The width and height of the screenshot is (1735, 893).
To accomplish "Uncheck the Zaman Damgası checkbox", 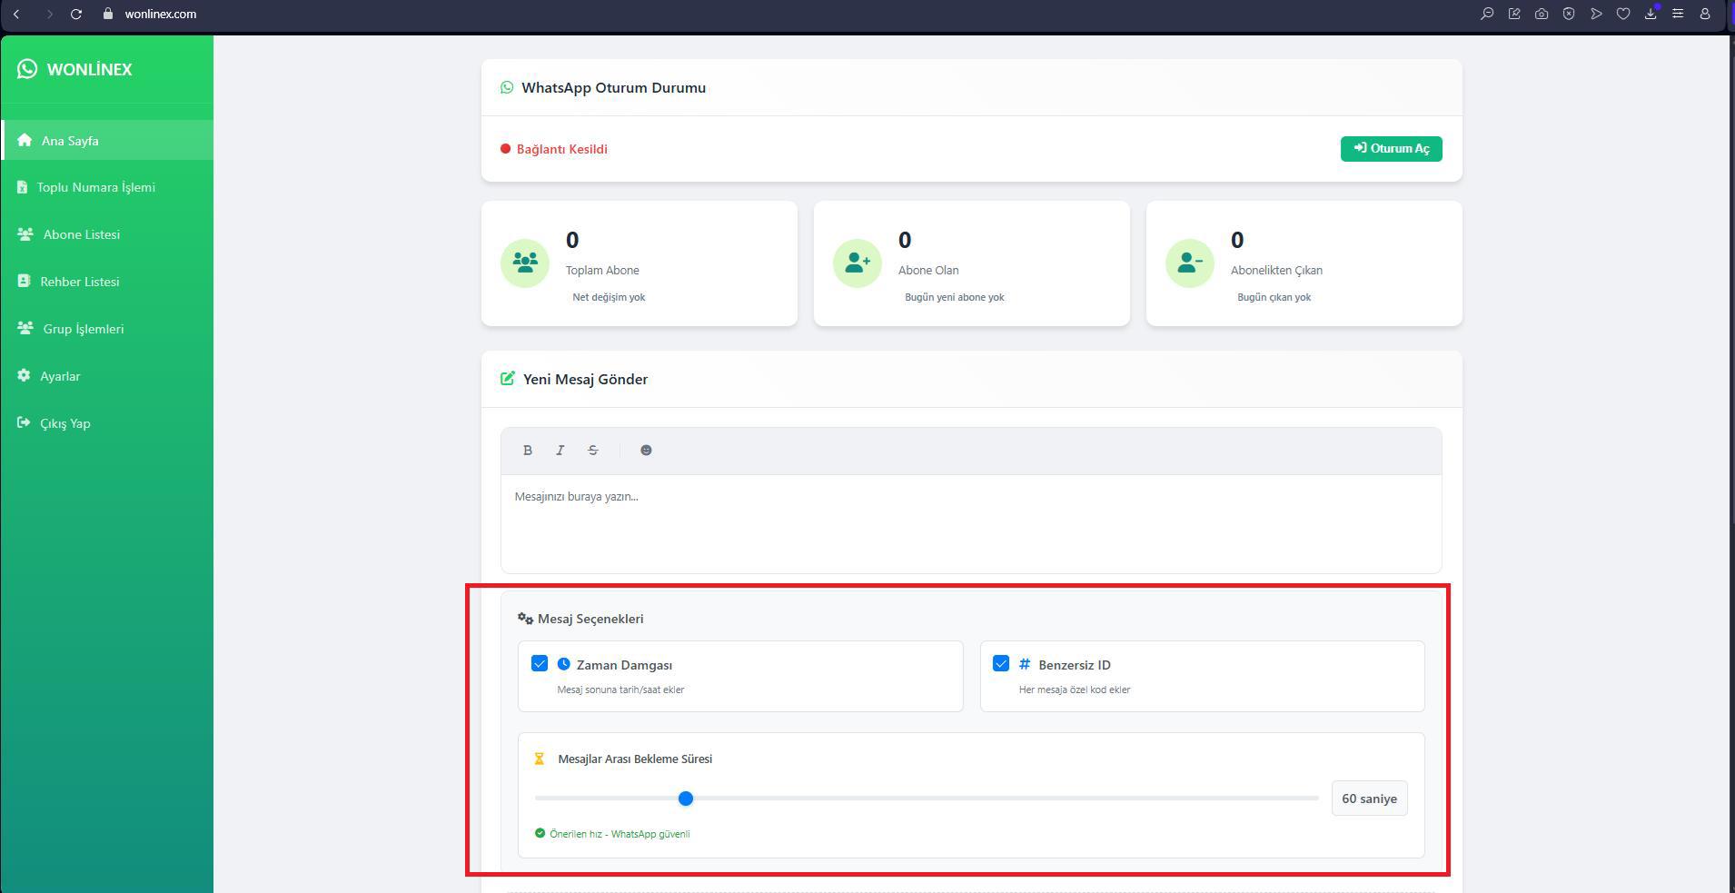I will point(540,664).
